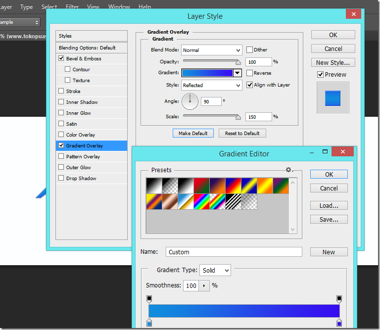The height and width of the screenshot is (330, 380).
Task: Choose the red-to-green gradient preset
Action: 201,186
